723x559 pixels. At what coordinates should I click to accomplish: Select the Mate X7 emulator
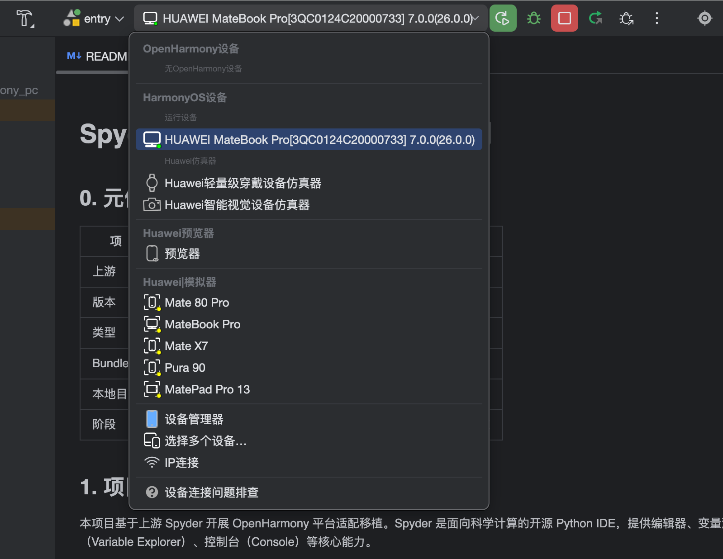click(x=309, y=346)
